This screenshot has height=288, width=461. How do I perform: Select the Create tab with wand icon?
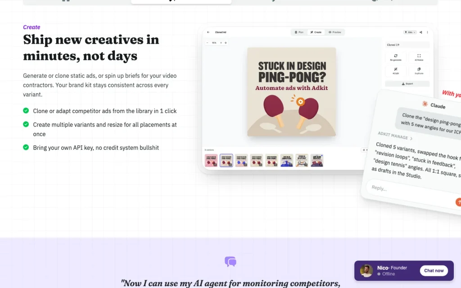[x=316, y=32]
